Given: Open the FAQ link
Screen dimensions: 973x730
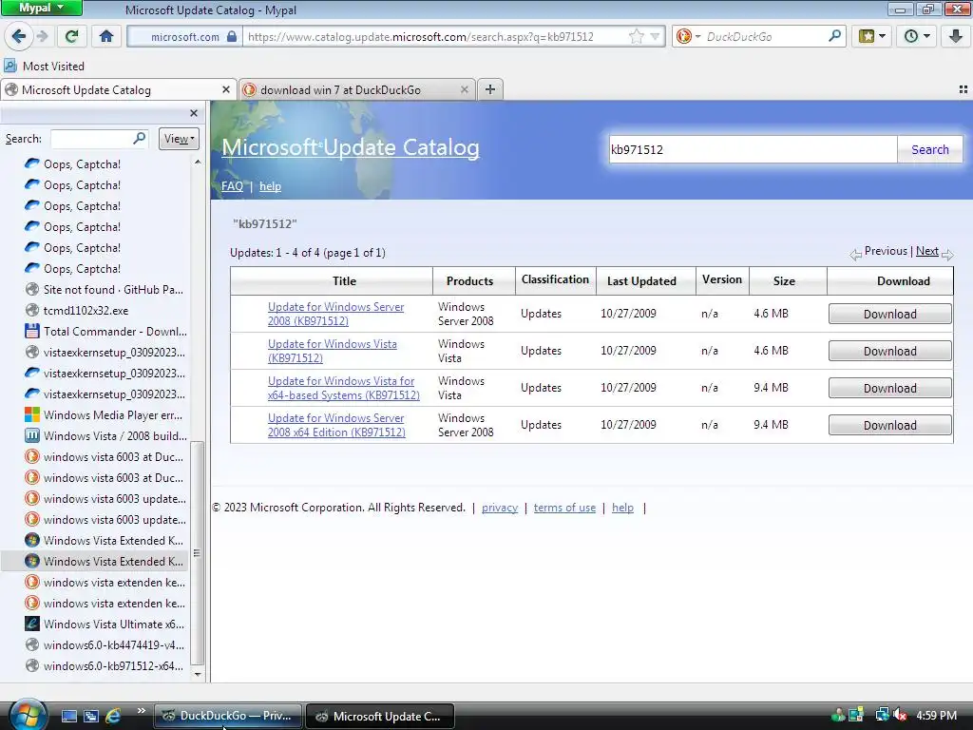Looking at the screenshot, I should pyautogui.click(x=232, y=186).
